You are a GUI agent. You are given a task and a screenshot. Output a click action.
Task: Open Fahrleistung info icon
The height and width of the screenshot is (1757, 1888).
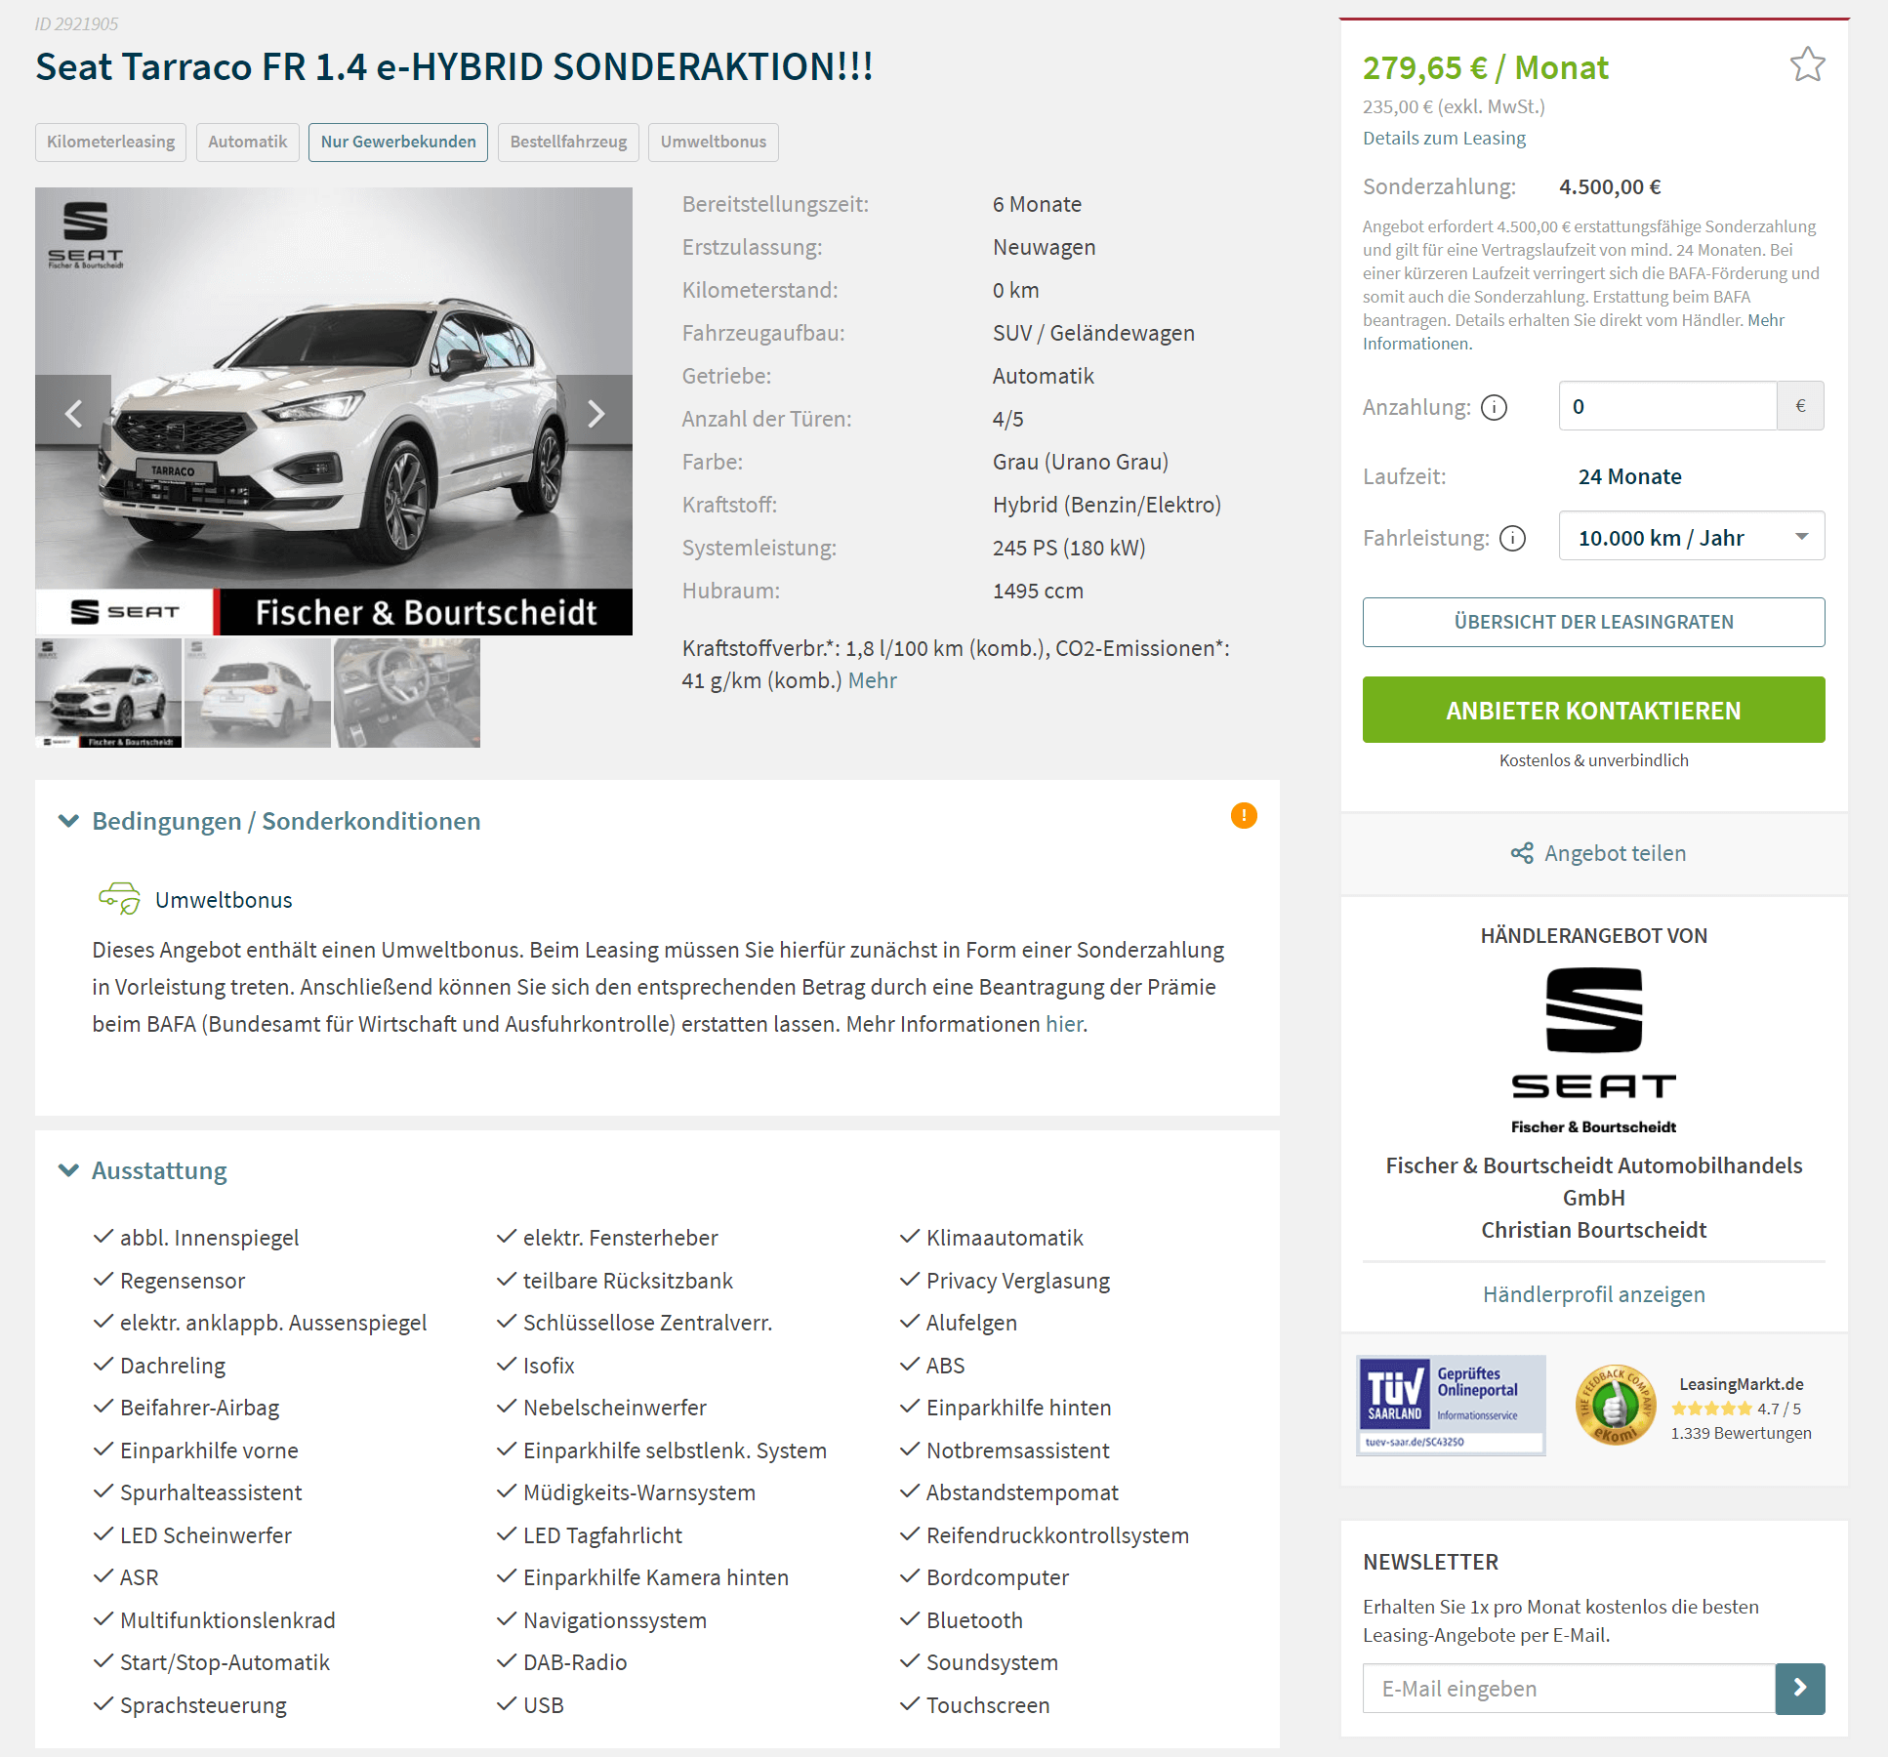pyautogui.click(x=1512, y=538)
